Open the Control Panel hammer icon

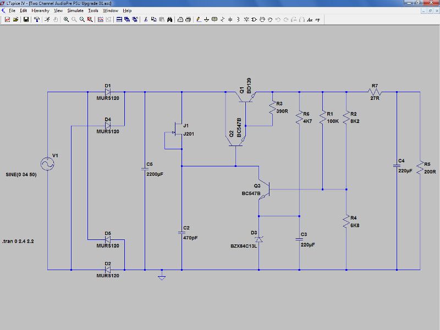coord(37,20)
